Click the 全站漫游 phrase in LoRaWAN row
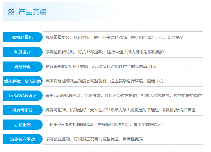This screenshot has height=152, width=211. click(x=92, y=95)
